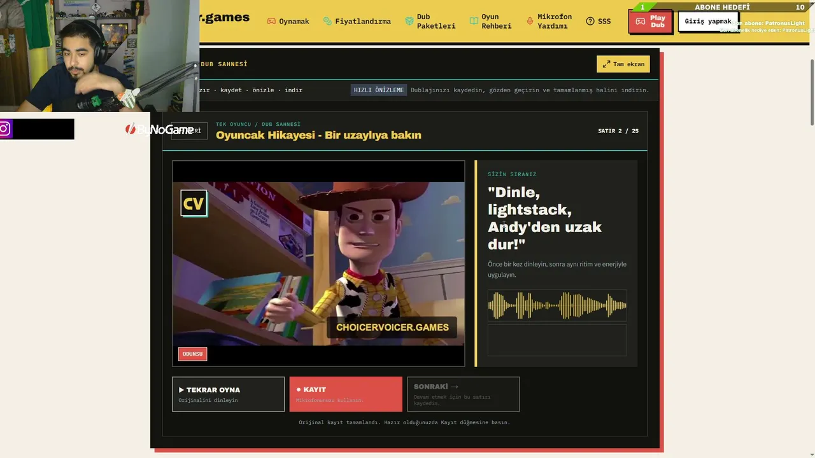The image size is (815, 458).
Task: Switch to fullscreen with Tam ekran button
Action: tap(623, 64)
